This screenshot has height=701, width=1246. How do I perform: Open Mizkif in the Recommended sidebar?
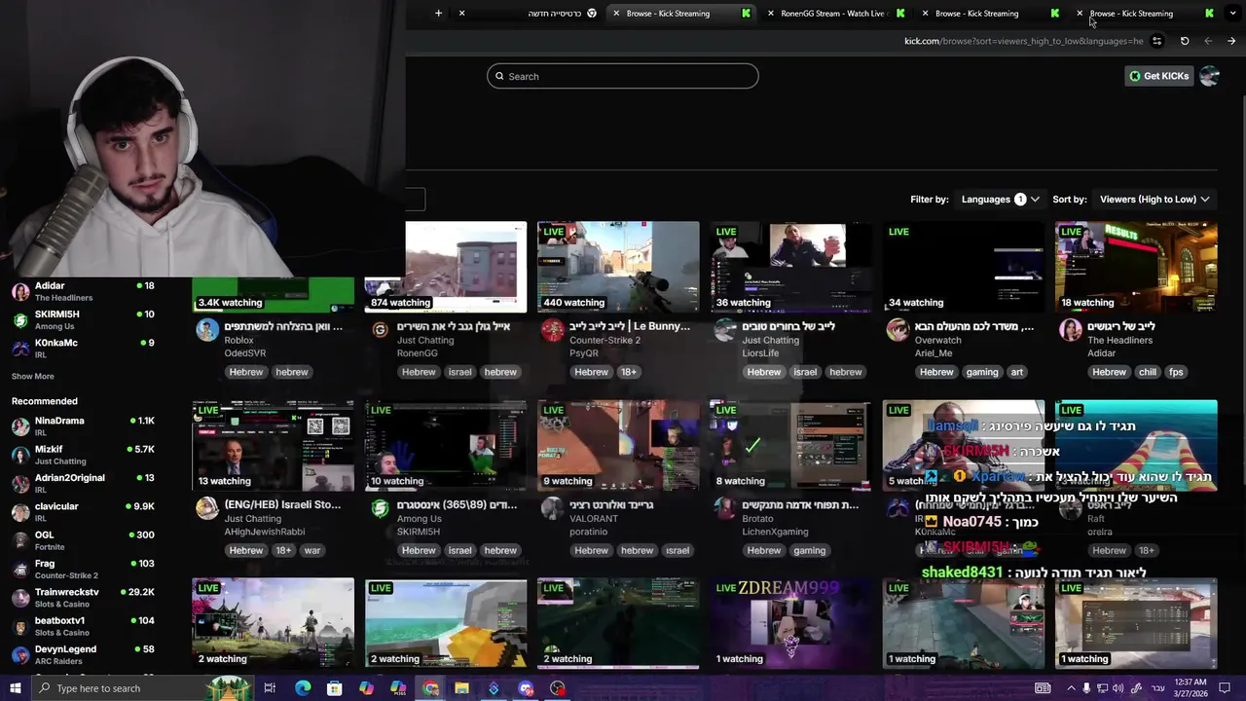tap(84, 455)
